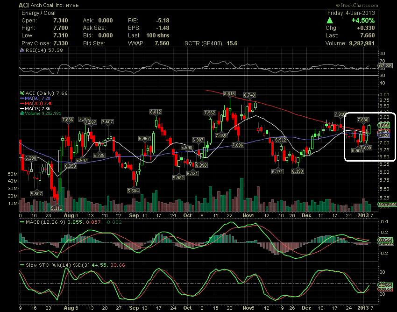
Task: Click the candlestick icon beside ACI (Daily)
Action: (x=22, y=93)
